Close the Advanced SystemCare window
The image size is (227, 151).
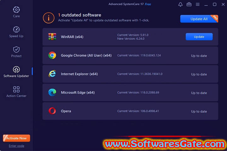pyautogui.click(x=223, y=4)
